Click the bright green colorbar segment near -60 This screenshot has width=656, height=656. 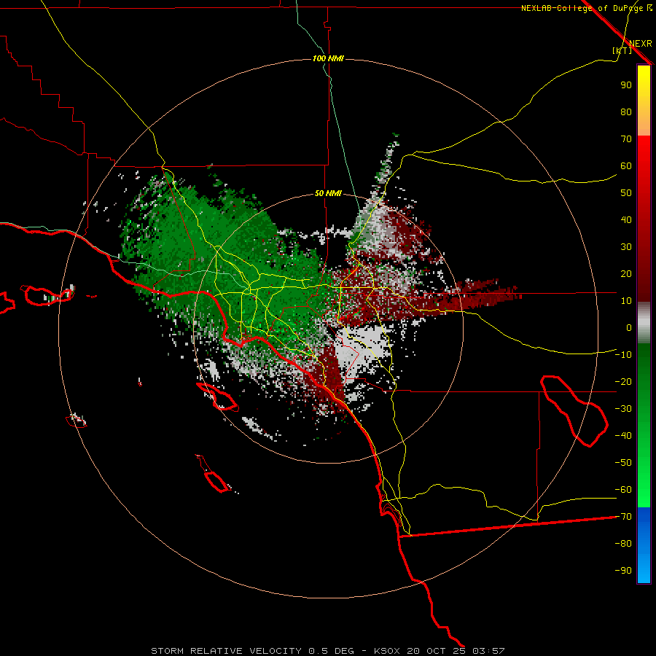click(644, 490)
